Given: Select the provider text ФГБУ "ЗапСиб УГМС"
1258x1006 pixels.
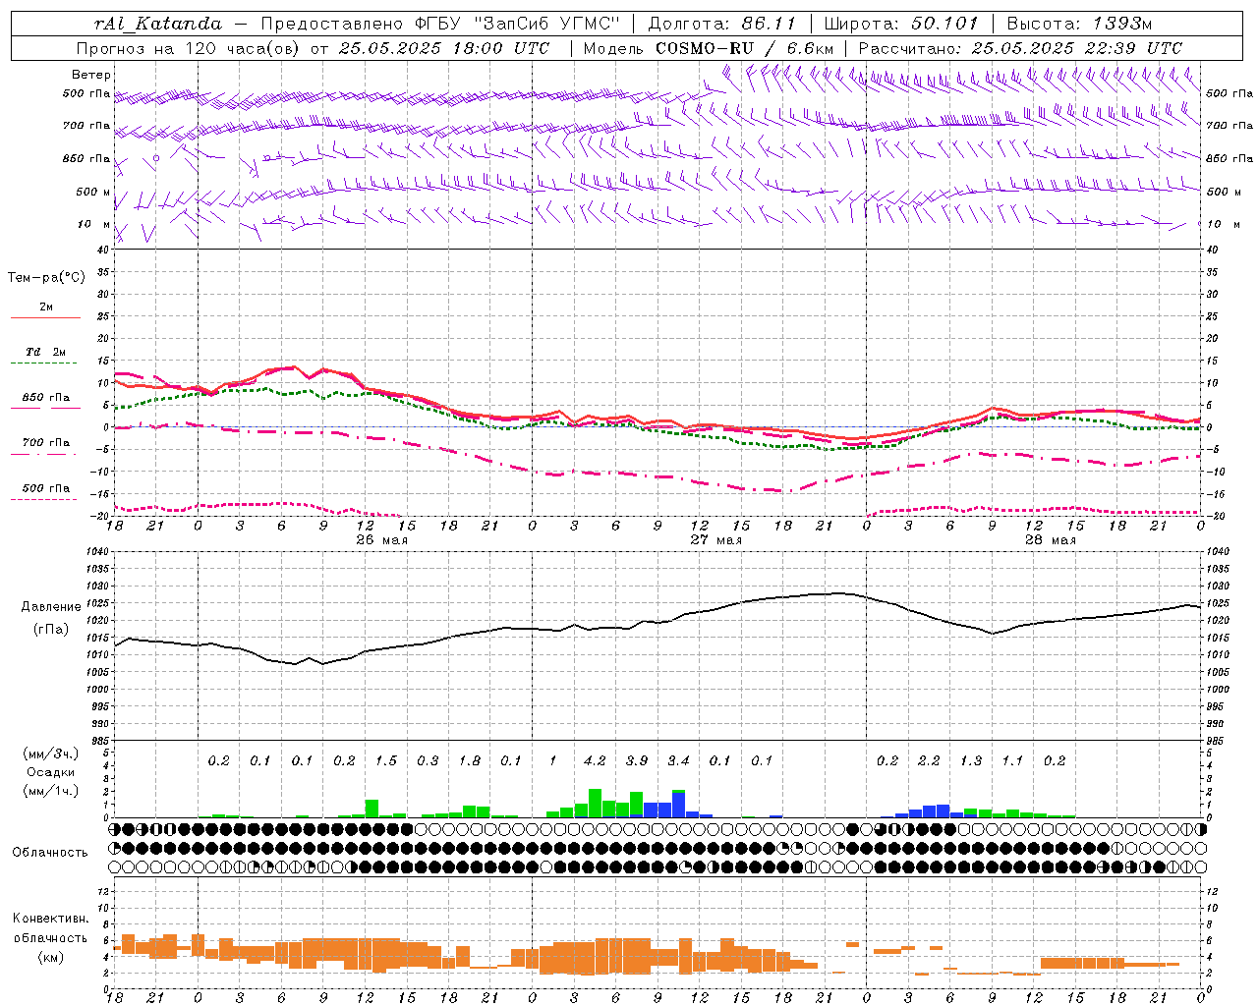Looking at the screenshot, I should tap(515, 24).
